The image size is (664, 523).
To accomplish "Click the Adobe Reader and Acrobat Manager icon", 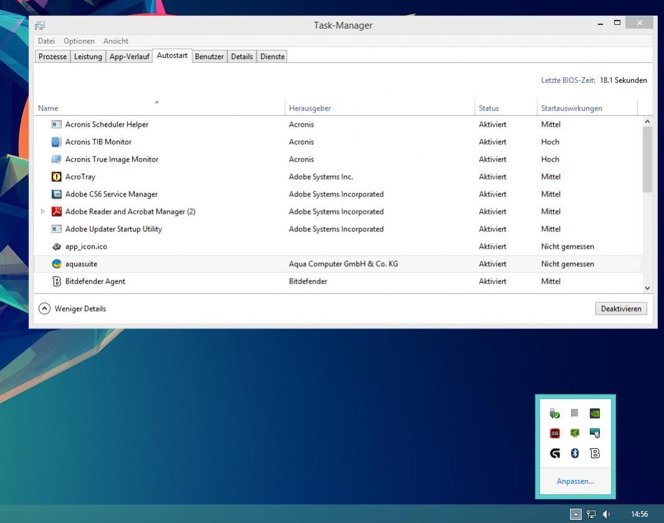I will click(56, 211).
